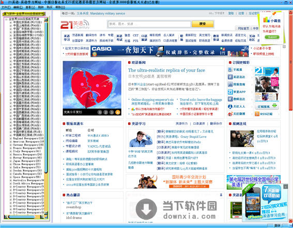Expand the 中国北京报纸 tree node
This screenshot has width=293, height=228.
[11, 22]
